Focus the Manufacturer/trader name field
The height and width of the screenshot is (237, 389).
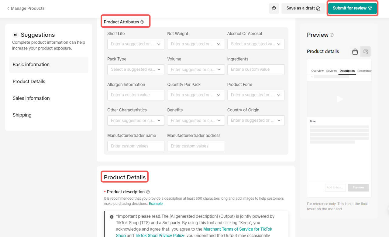136,146
